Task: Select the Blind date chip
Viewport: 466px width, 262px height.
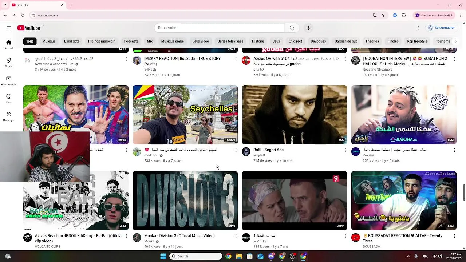Action: (72, 41)
